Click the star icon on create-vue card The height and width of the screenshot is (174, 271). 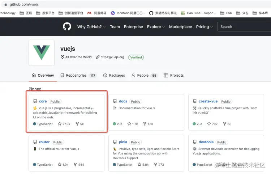pos(209,124)
